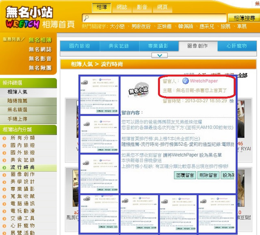The image size is (260, 235).
Task: Click the orange bullet icon beside 展覽活動
Action: tap(4, 233)
